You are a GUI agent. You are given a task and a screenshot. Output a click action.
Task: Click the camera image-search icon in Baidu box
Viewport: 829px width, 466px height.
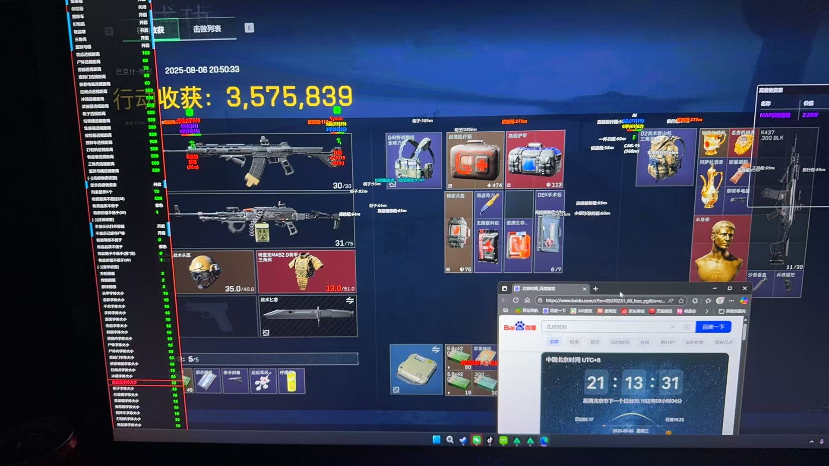click(x=686, y=327)
